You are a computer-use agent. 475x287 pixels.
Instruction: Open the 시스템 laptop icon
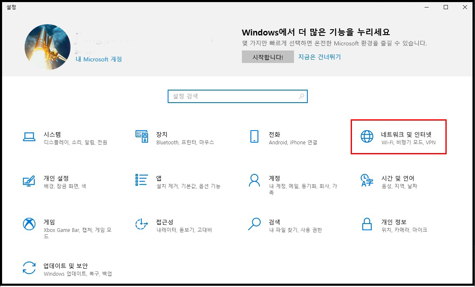(x=29, y=137)
